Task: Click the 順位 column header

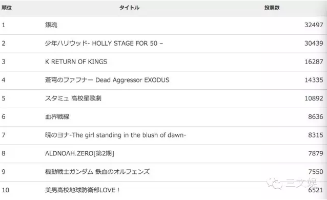Action: pyautogui.click(x=7, y=8)
